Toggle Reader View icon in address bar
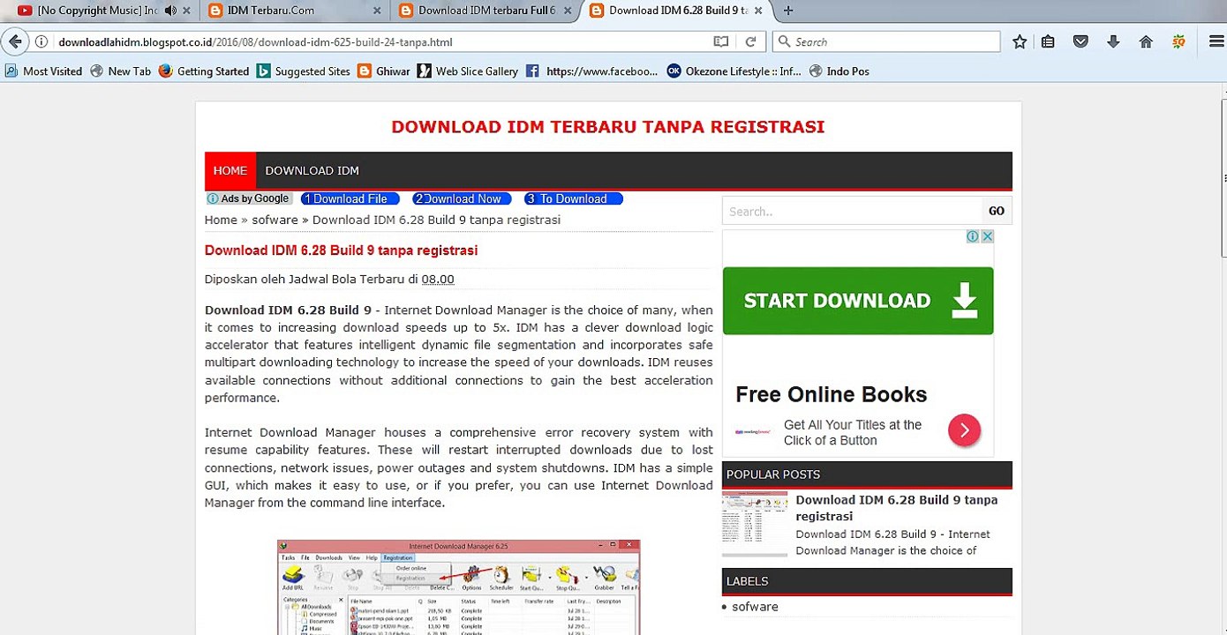The height and width of the screenshot is (635, 1227). [721, 41]
